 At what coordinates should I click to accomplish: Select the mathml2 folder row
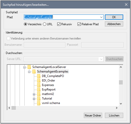coord(48,94)
